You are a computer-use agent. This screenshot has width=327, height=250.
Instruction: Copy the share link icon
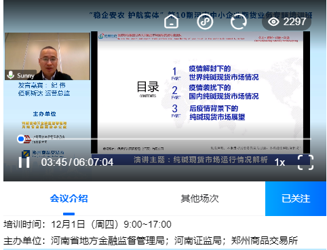[205, 22]
